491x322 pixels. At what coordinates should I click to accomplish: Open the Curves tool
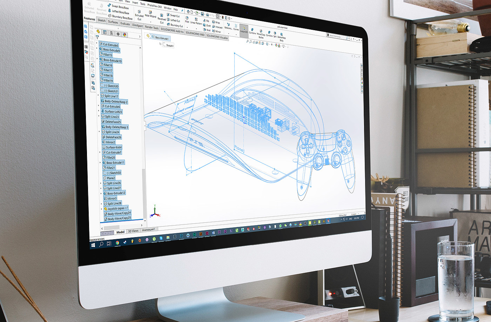236,27
